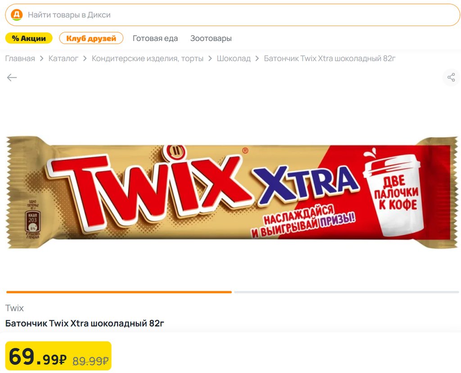Click the yellow 69.99₽ price badge

[58, 355]
